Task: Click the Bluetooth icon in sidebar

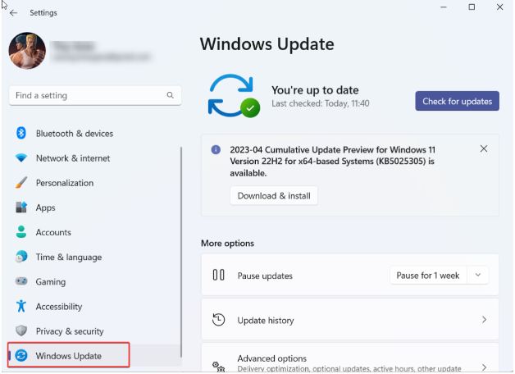Action: click(x=21, y=133)
